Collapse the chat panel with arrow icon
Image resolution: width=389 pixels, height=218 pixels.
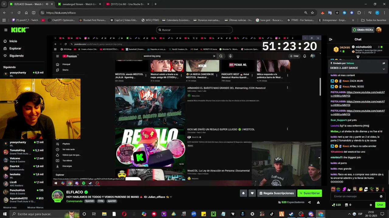coord(331,39)
